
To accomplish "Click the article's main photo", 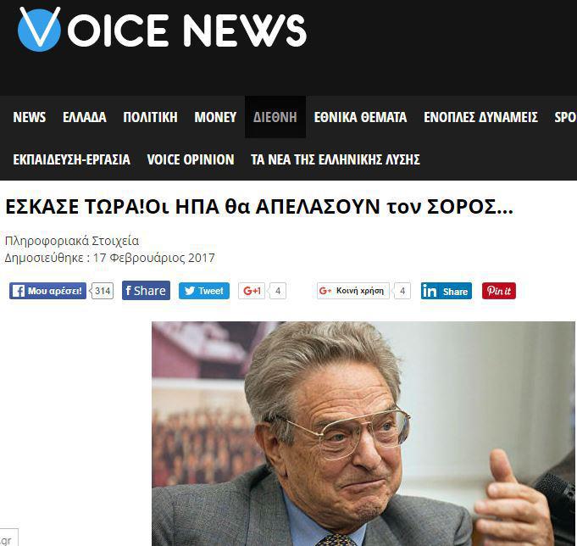I will pyautogui.click(x=363, y=434).
